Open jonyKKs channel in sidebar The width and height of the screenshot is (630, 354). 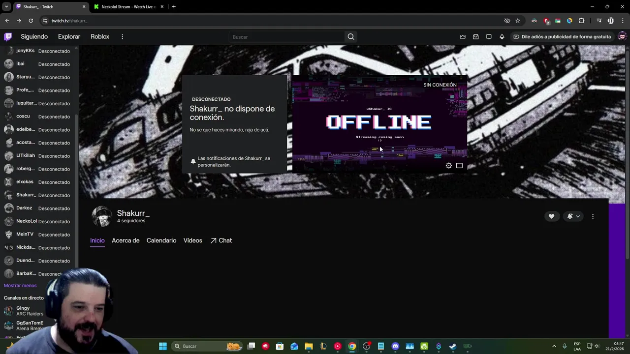tap(38, 51)
